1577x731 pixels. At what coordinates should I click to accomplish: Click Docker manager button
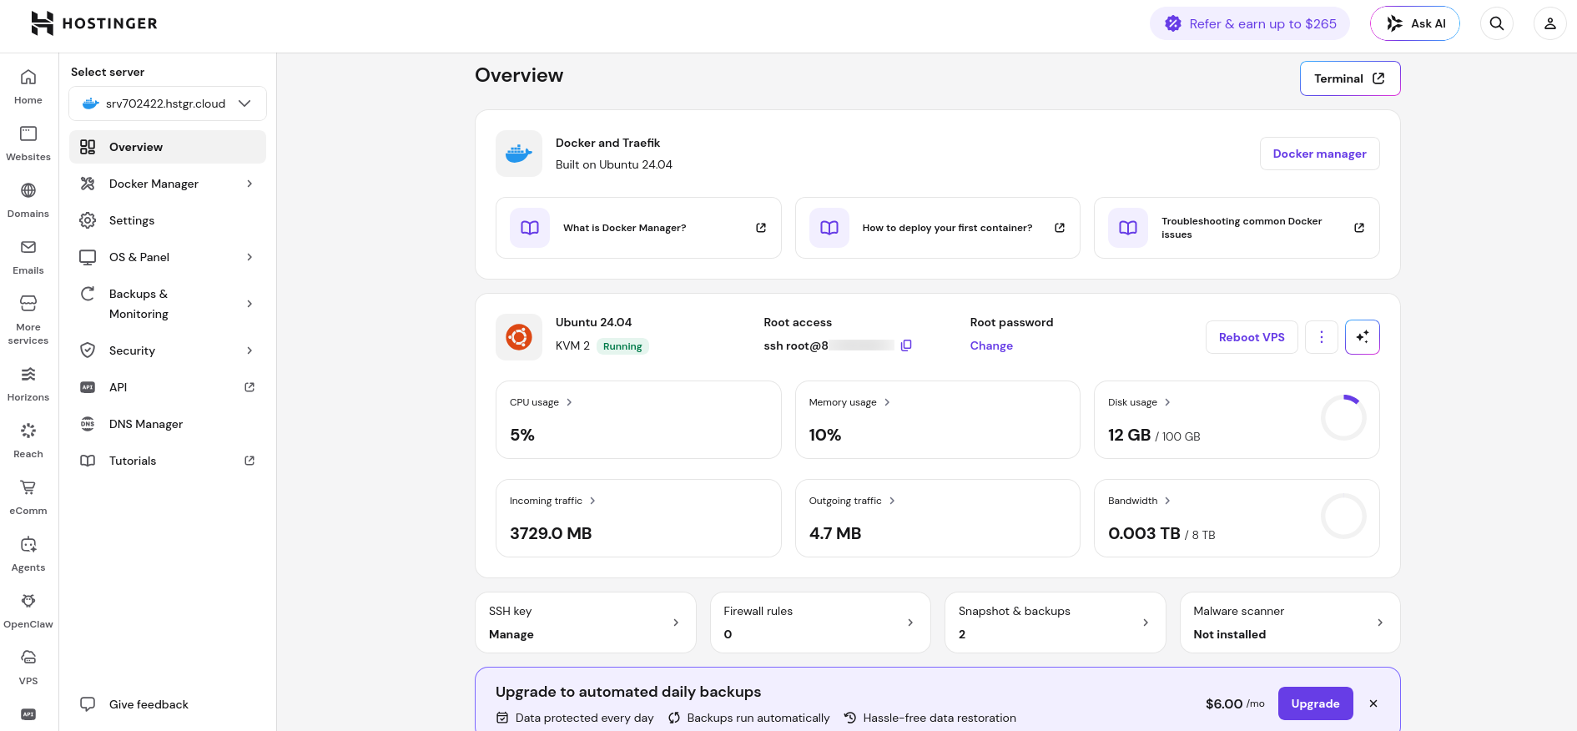click(x=1319, y=154)
